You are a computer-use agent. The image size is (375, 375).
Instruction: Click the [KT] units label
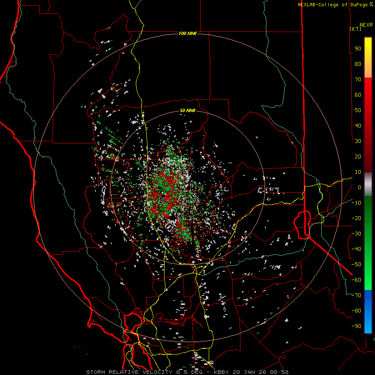356,29
